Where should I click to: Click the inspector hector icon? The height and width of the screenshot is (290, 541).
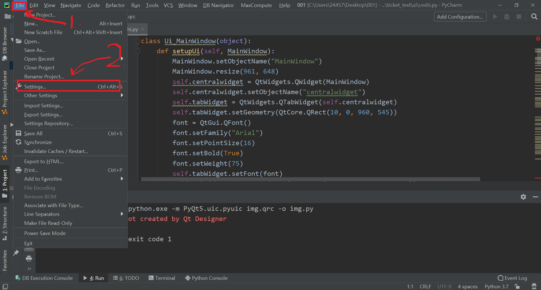click(534, 286)
